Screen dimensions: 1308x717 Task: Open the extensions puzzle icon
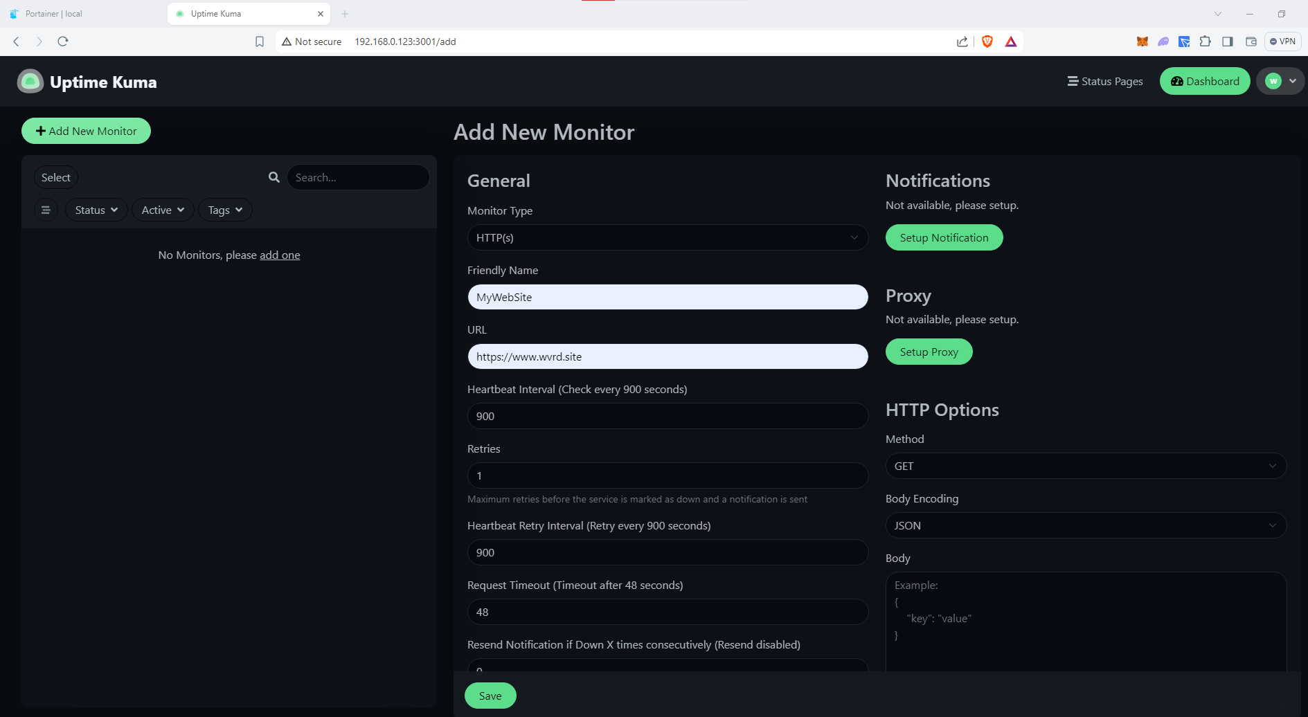click(1206, 42)
